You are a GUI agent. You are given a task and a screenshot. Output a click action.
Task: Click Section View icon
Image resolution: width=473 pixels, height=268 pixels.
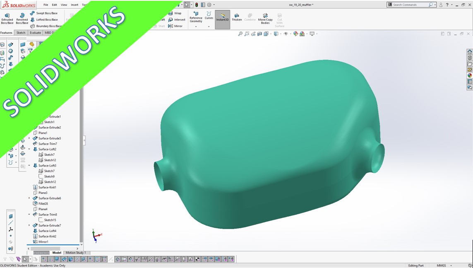(x=260, y=34)
